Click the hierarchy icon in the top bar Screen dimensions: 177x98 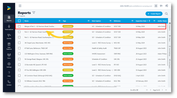(x=161, y=6)
